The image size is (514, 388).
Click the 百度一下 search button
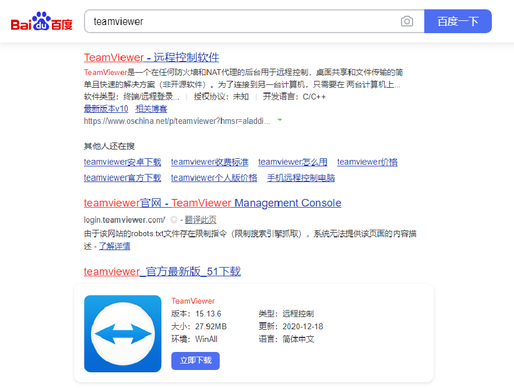(457, 22)
